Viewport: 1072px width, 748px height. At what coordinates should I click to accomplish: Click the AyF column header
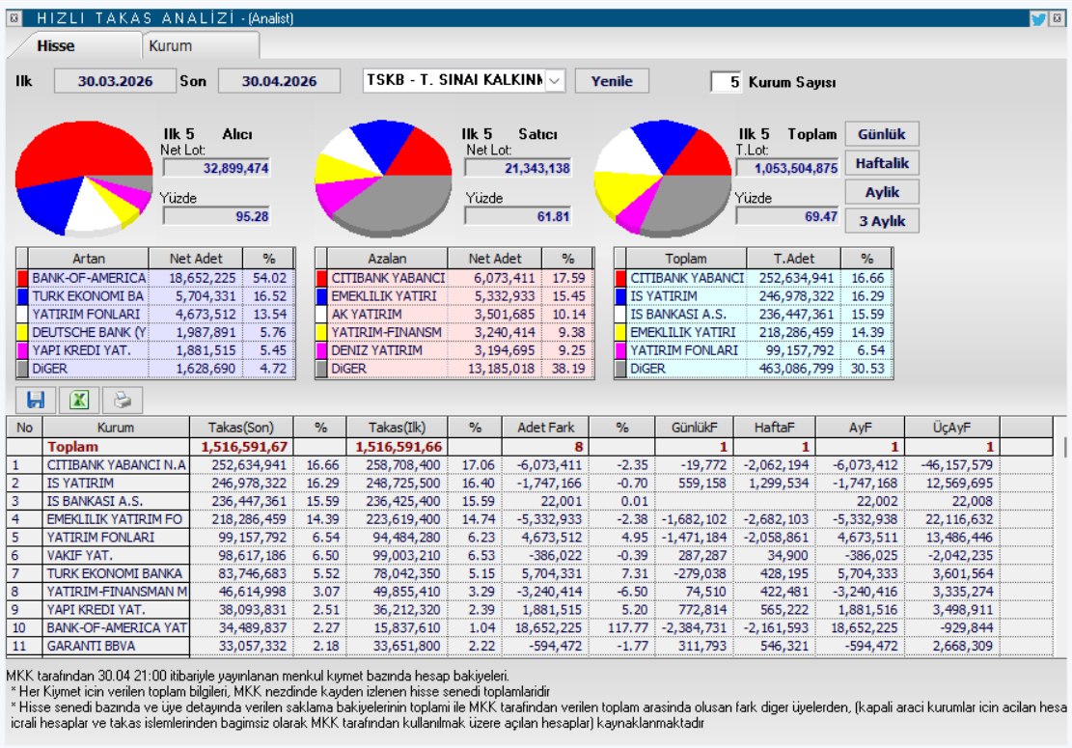pyautogui.click(x=860, y=428)
